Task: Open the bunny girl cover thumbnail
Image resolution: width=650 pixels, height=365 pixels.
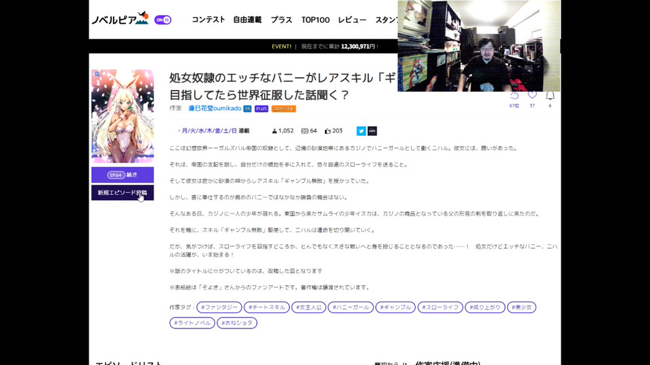Action: coord(123,116)
